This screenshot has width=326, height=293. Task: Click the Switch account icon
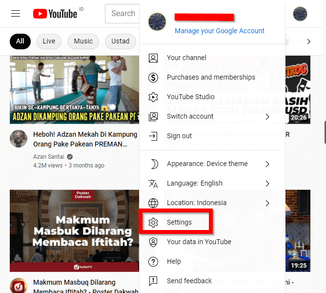pos(153,117)
